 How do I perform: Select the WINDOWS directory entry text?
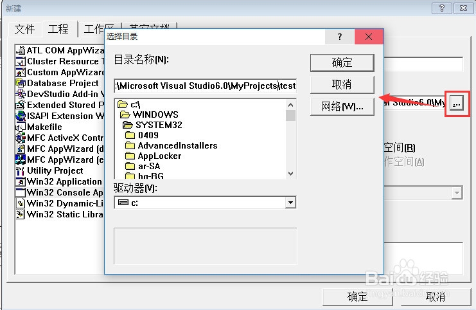coord(155,114)
